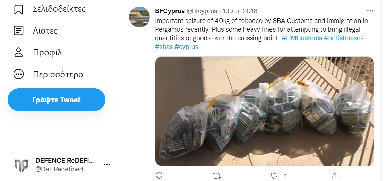
Task: Select Περισσότερα menu item text
Action: 58,74
